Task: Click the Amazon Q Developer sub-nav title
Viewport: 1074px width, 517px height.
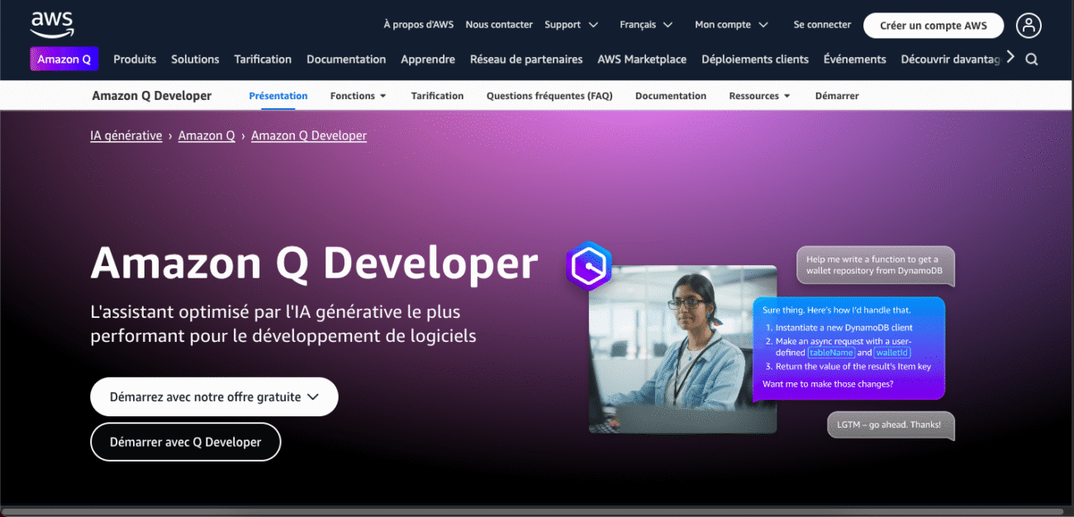Action: point(152,96)
